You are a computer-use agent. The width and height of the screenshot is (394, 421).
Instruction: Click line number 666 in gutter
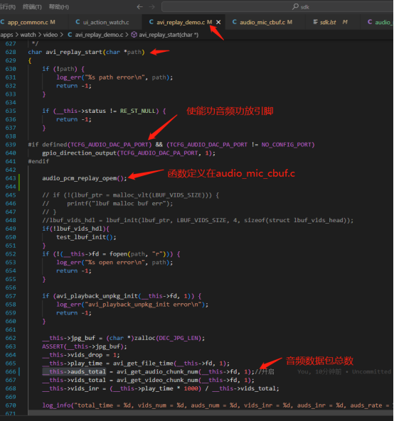tap(11, 372)
